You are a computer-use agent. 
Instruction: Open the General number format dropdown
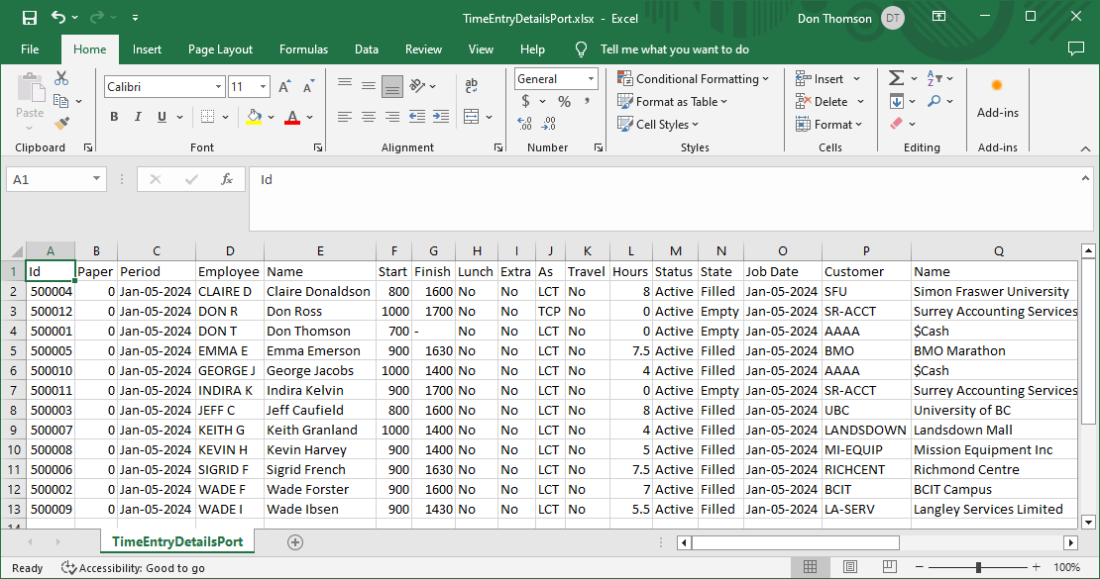pyautogui.click(x=591, y=79)
